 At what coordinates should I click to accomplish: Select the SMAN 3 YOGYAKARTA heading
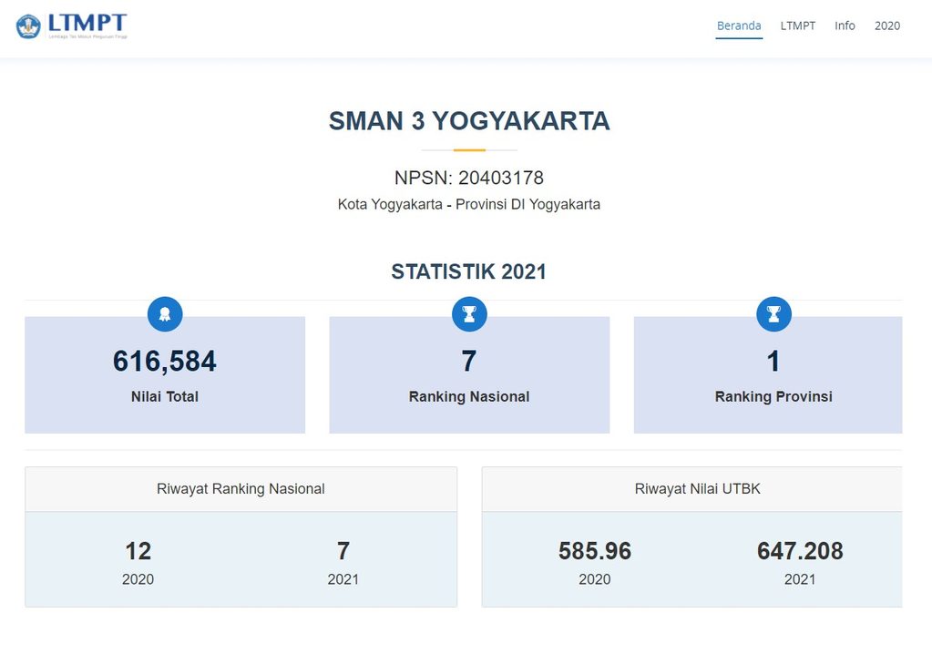pos(469,121)
